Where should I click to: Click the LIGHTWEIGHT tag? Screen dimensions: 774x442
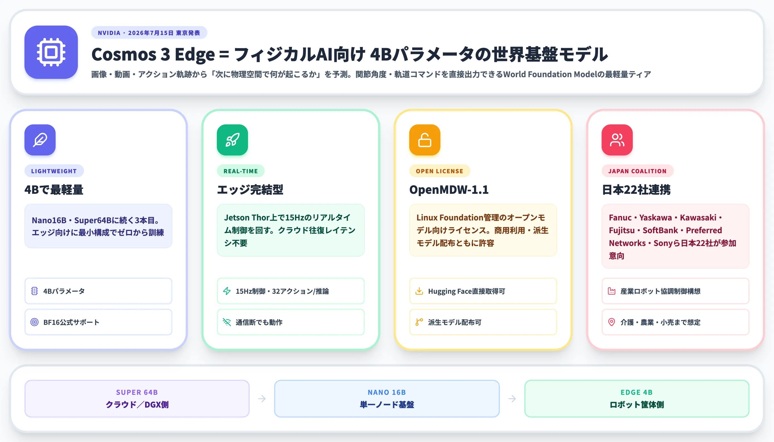[x=54, y=171]
